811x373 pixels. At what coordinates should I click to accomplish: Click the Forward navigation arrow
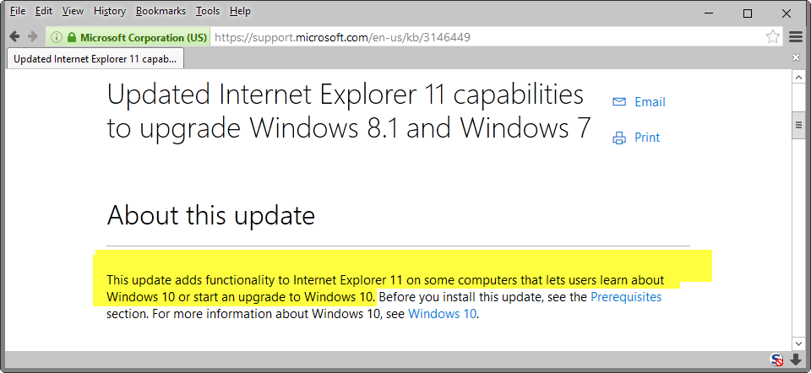click(x=32, y=37)
